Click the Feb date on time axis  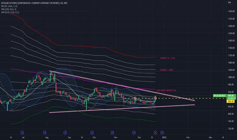pyautogui.click(x=188, y=137)
